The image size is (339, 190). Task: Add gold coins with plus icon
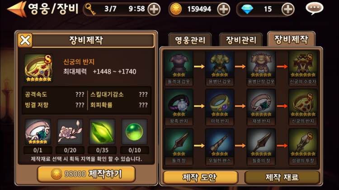click(x=223, y=9)
